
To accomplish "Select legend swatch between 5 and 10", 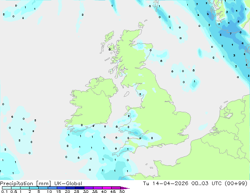I will (x=43, y=188).
